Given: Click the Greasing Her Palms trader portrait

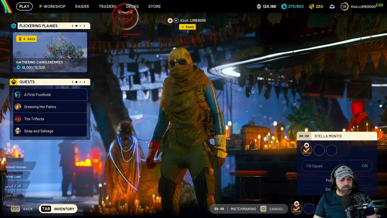Looking at the screenshot, I should 18,107.
